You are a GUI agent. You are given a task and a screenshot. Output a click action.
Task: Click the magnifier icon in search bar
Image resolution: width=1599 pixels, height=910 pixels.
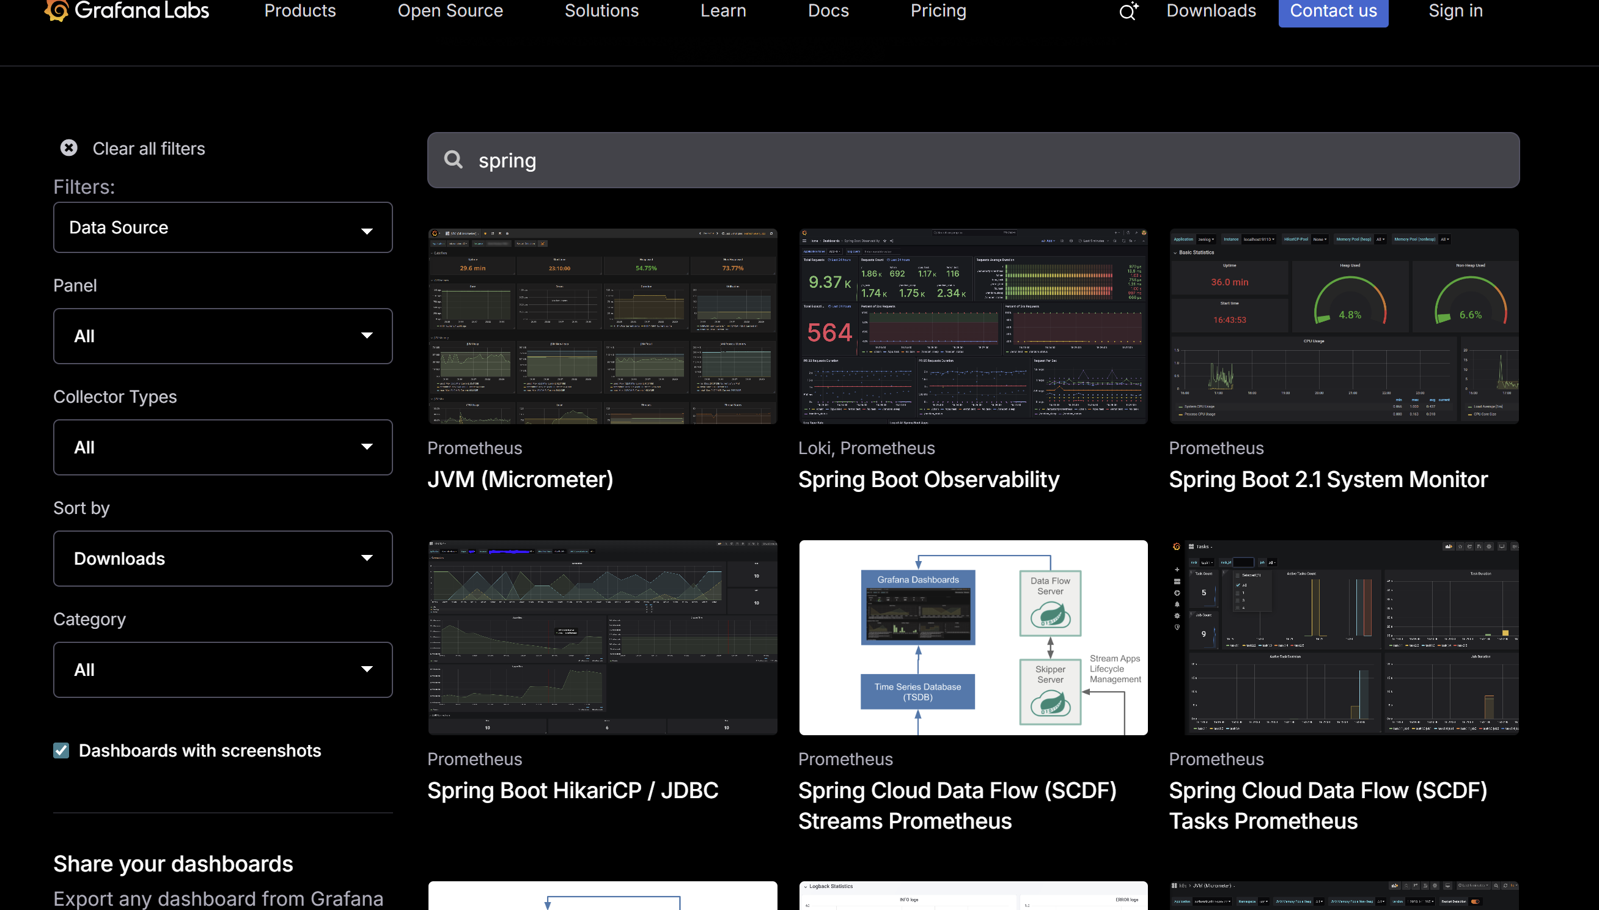pyautogui.click(x=453, y=160)
